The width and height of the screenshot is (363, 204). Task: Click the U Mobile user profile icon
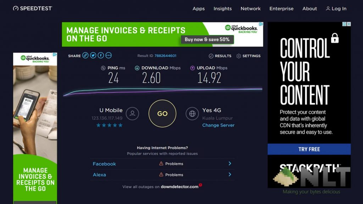(133, 114)
